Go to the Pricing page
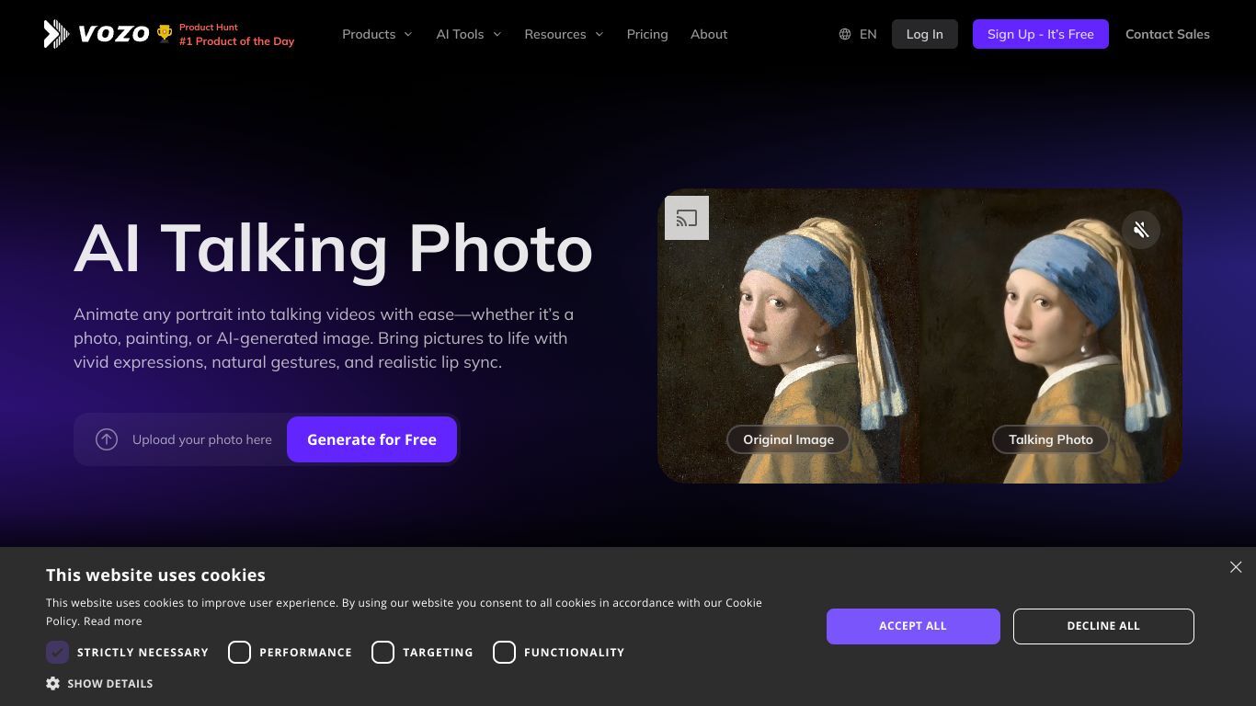The image size is (1256, 706). tap(647, 34)
